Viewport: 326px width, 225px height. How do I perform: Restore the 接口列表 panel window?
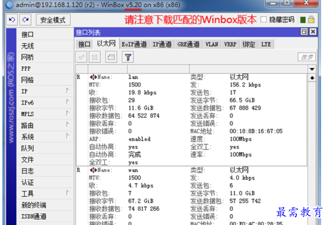[x=304, y=32]
